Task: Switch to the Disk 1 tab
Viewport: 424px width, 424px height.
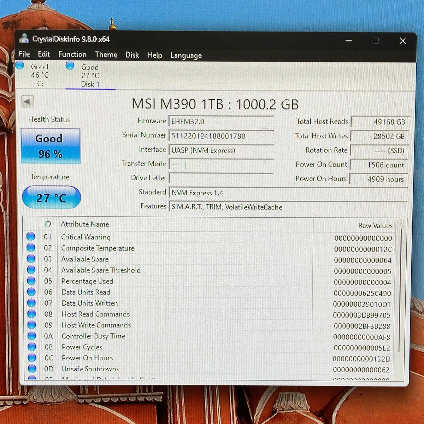Action: click(x=90, y=75)
